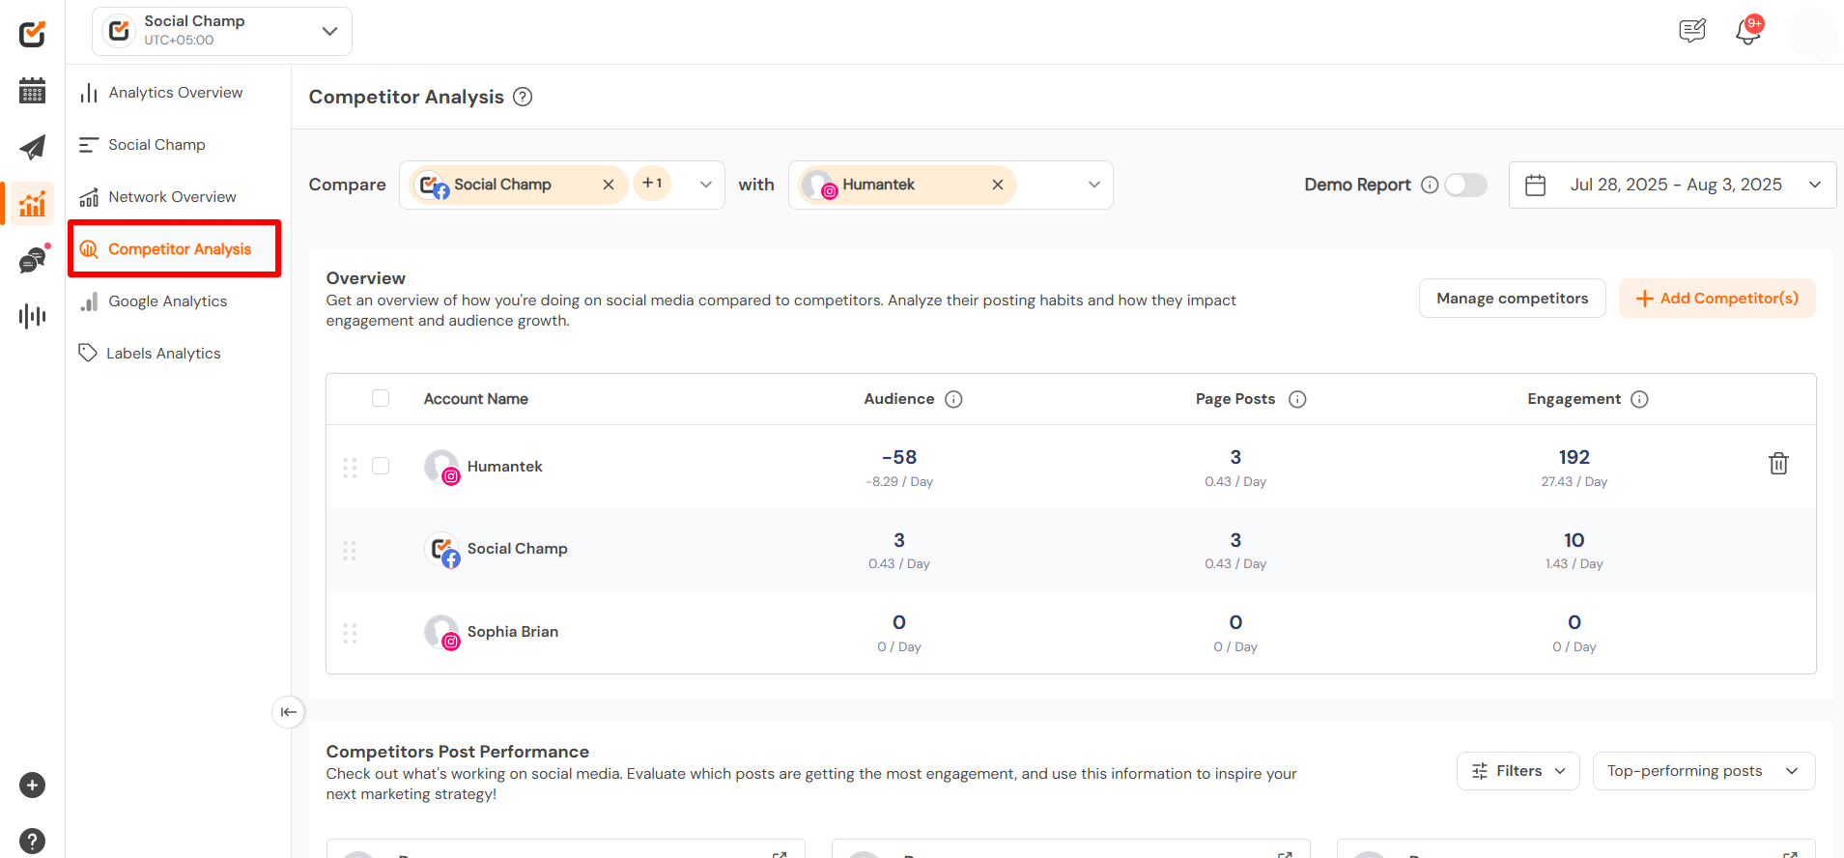The width and height of the screenshot is (1844, 858).
Task: Click the Humantek avatar with Instagram badge
Action: (x=441, y=467)
